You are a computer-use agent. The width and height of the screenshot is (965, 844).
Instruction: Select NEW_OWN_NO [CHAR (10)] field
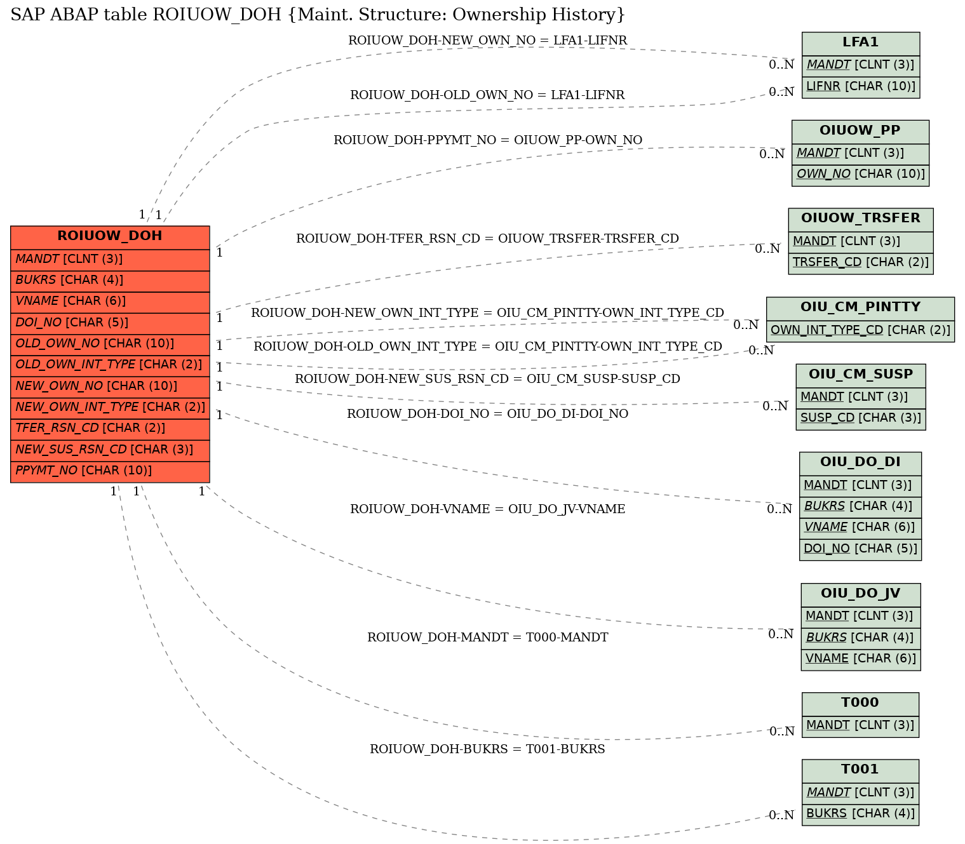click(x=110, y=387)
